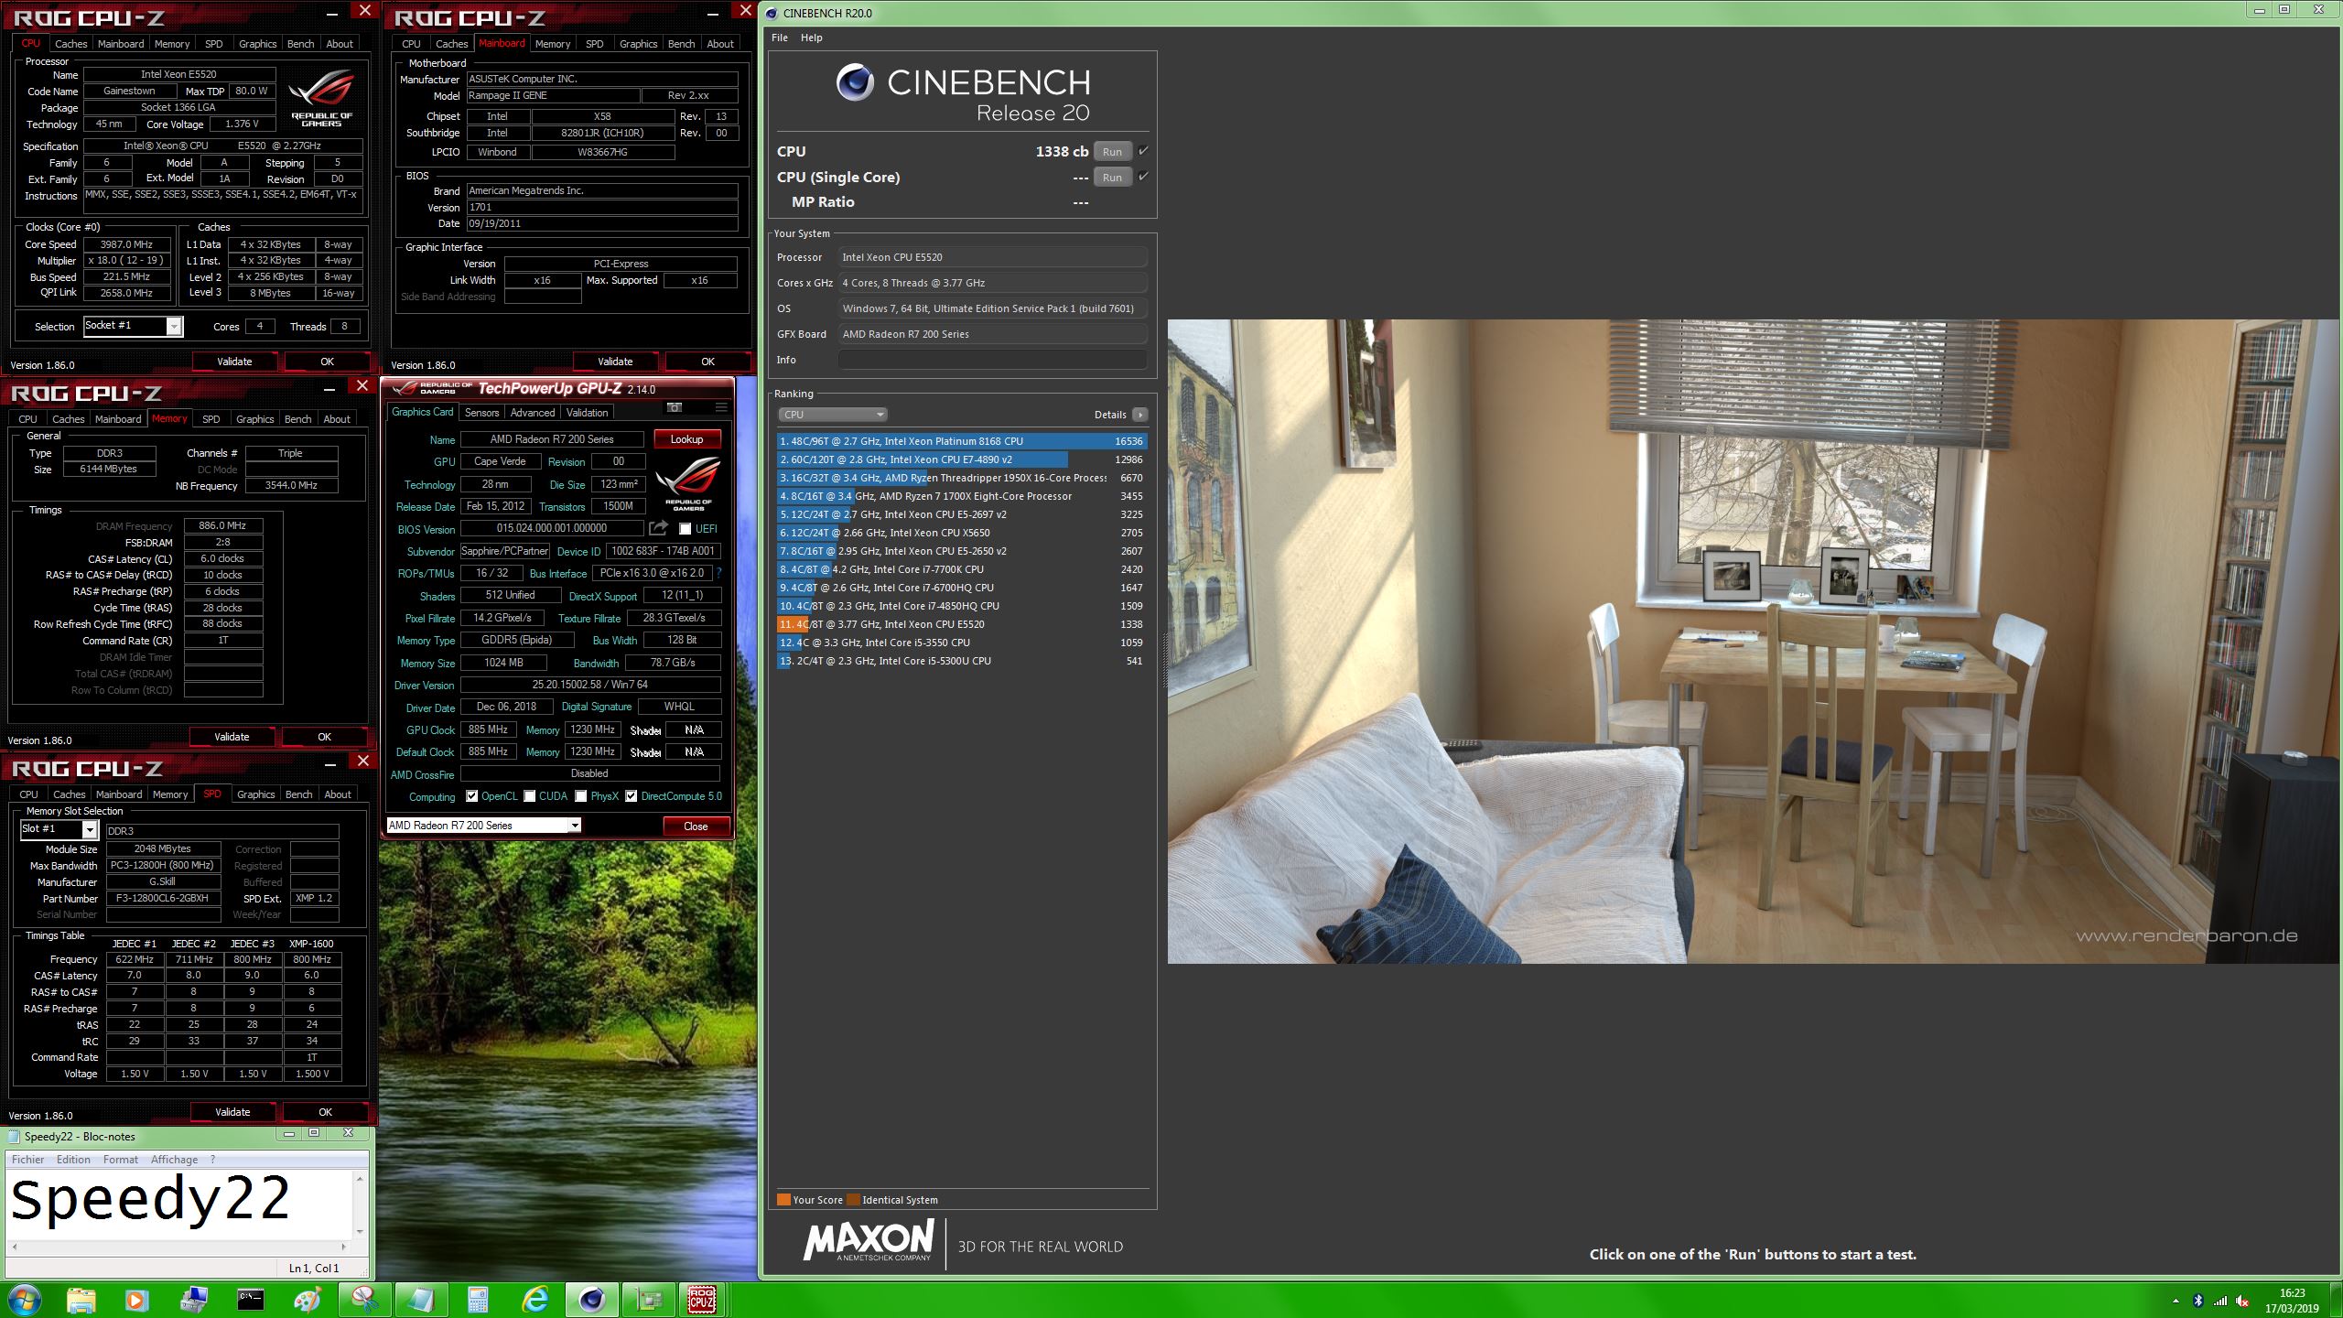This screenshot has width=2343, height=1318.
Task: Show hidden system tray icons
Action: (2176, 1301)
